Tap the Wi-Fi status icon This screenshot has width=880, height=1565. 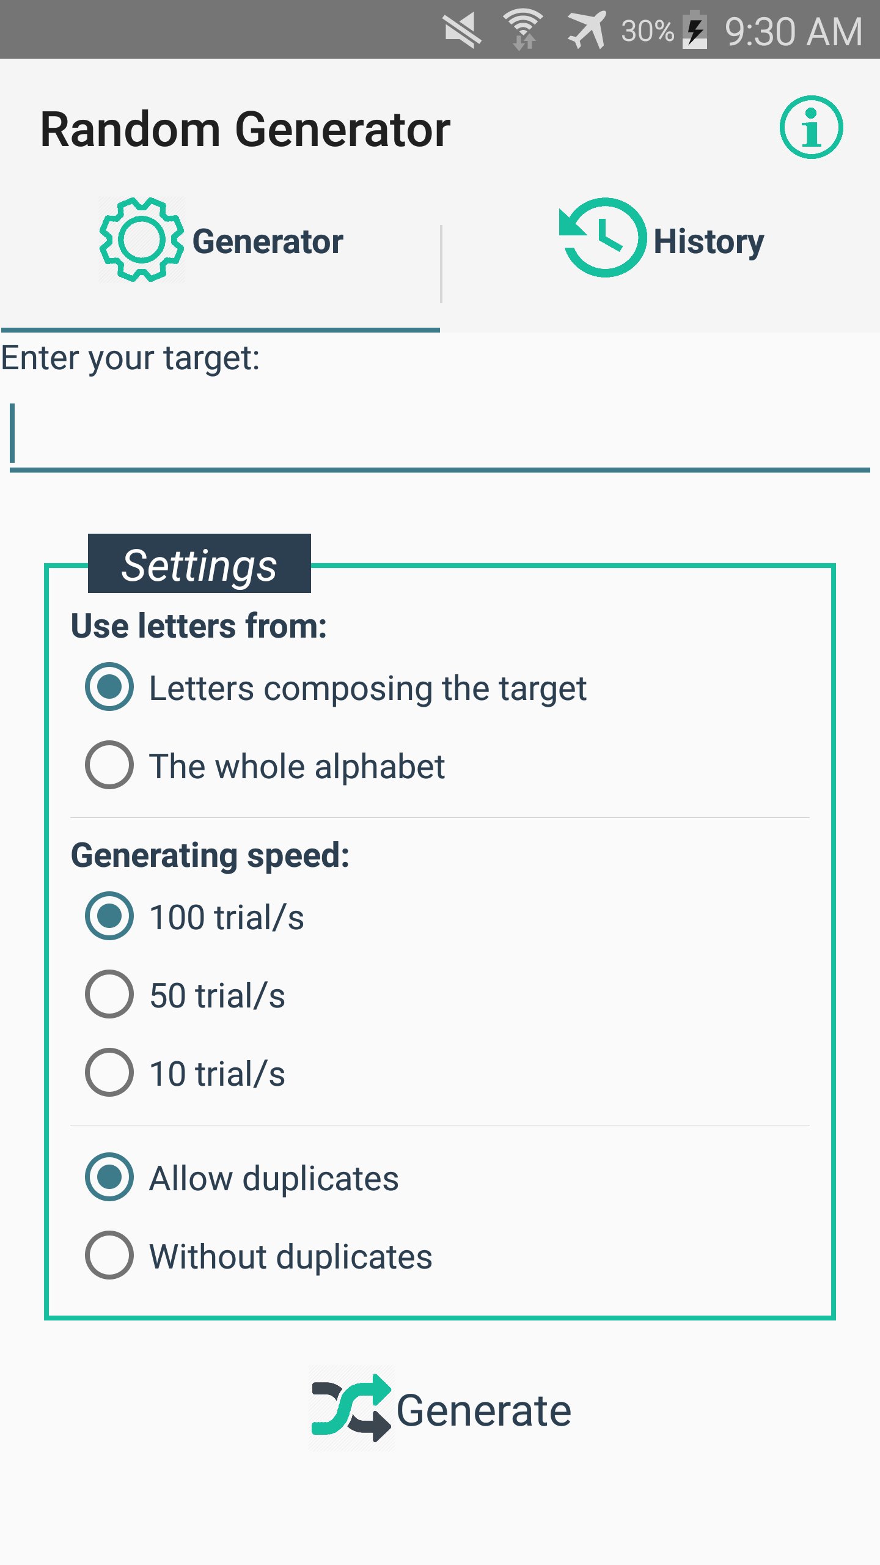click(x=522, y=29)
